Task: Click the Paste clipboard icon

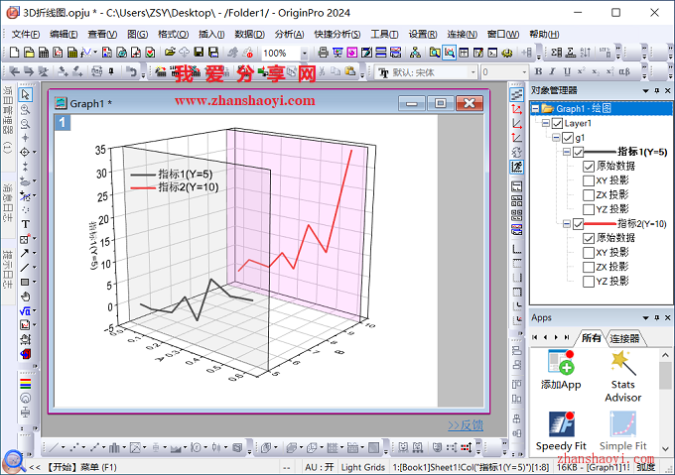Action: [350, 71]
